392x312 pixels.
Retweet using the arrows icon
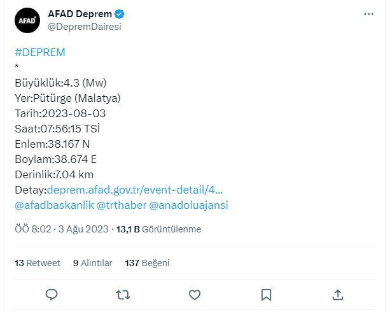[124, 295]
